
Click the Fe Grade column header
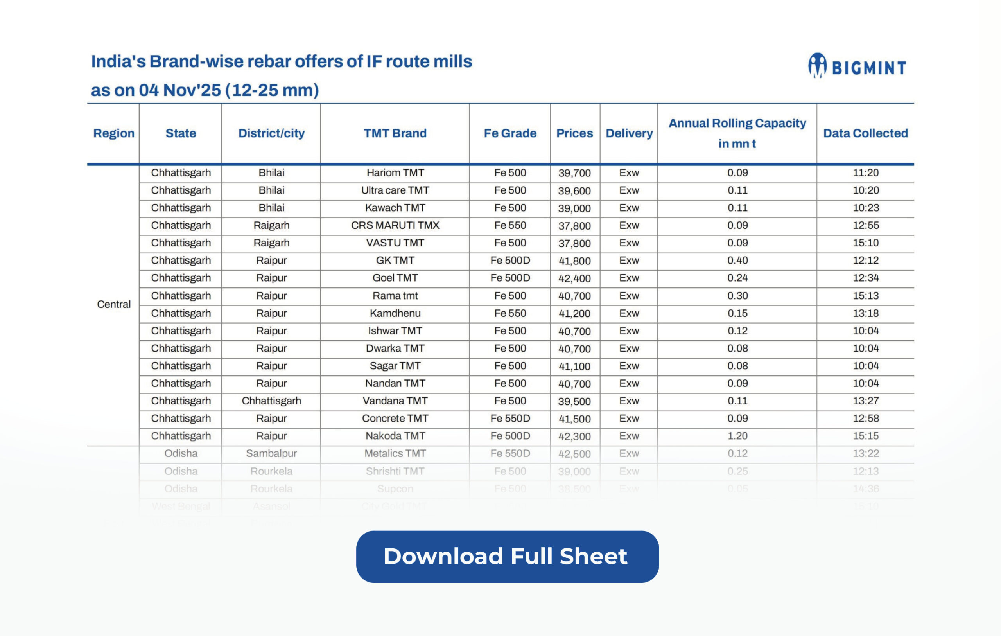[509, 133]
